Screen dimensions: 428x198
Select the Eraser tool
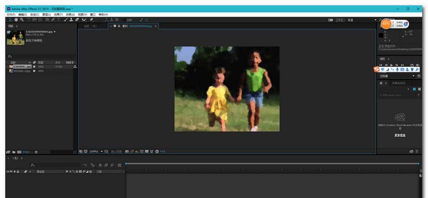[77, 20]
